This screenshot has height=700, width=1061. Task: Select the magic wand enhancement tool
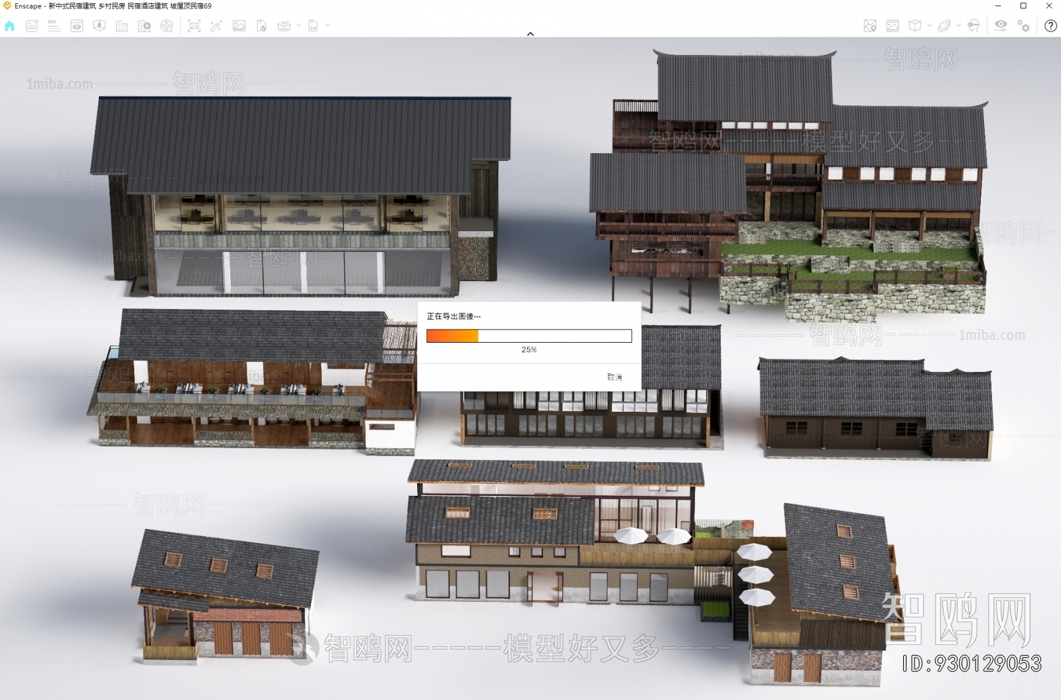(216, 27)
